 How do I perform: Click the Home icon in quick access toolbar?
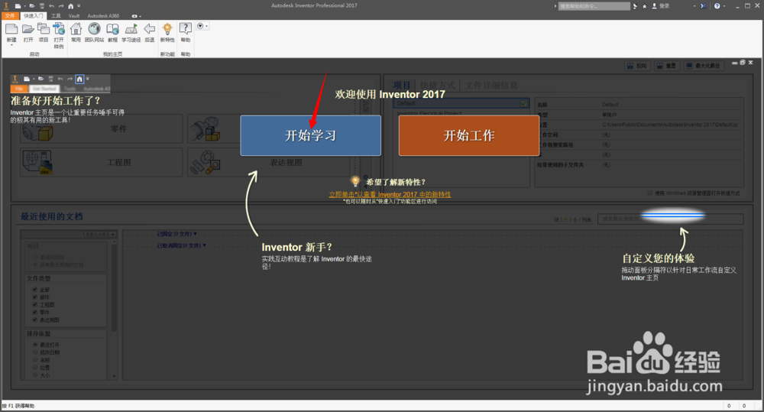pyautogui.click(x=70, y=6)
